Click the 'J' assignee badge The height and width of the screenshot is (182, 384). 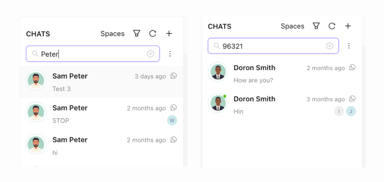[x=351, y=111]
